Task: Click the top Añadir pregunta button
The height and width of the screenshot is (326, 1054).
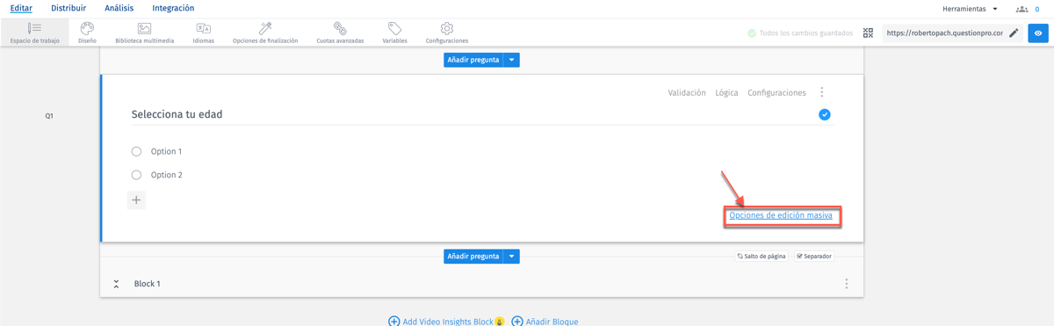Action: (473, 60)
